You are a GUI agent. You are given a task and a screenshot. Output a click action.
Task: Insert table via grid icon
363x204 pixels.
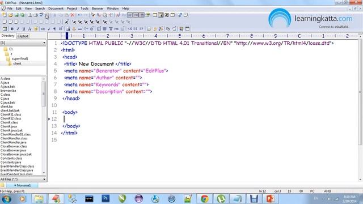[x=99, y=29]
